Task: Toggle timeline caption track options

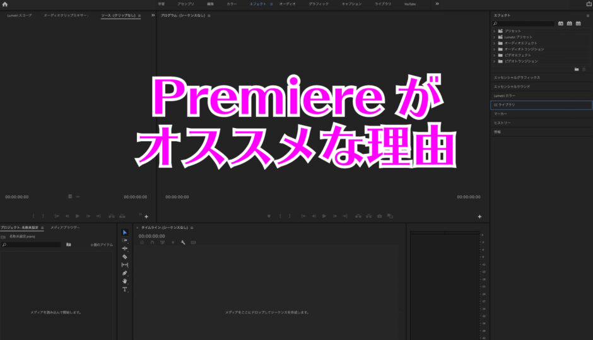Action: 193,242
